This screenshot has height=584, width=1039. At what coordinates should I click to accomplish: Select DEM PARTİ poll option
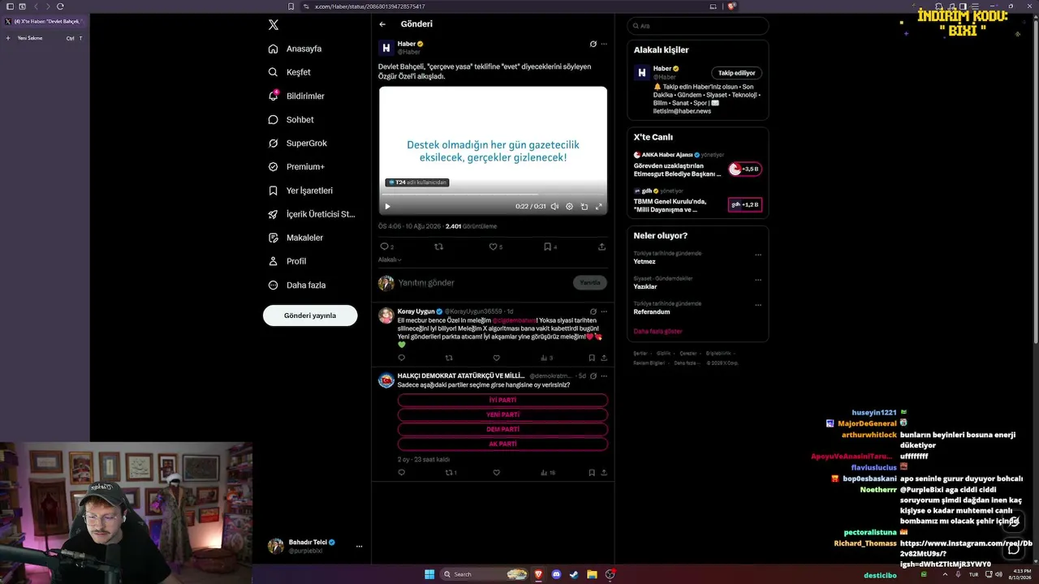point(502,430)
